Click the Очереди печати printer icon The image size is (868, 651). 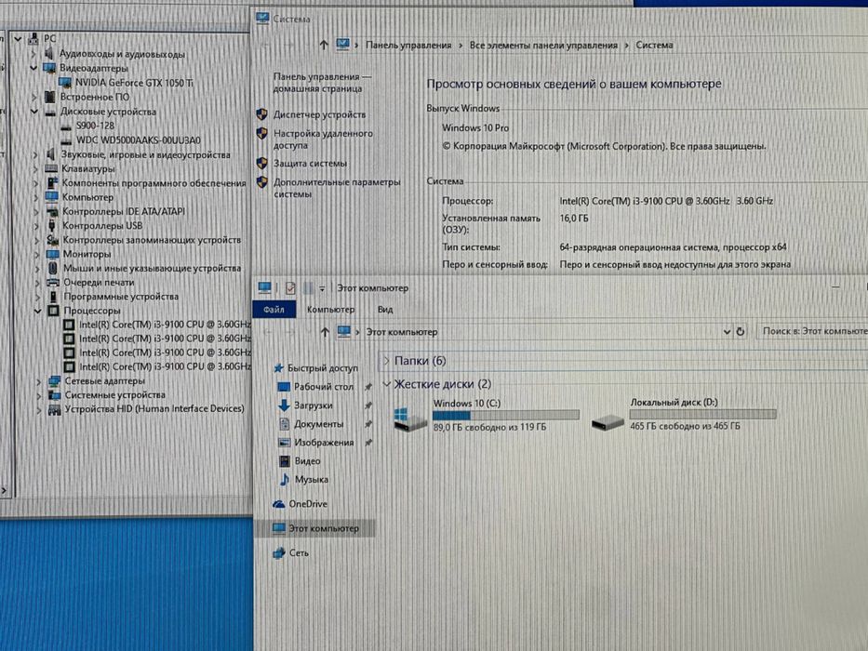pyautogui.click(x=53, y=283)
